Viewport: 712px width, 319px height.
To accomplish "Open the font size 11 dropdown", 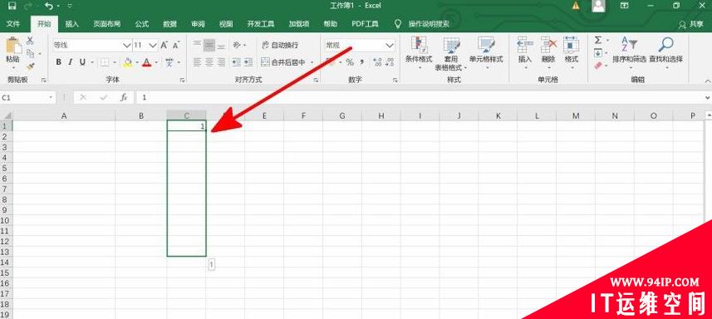I will (x=153, y=46).
